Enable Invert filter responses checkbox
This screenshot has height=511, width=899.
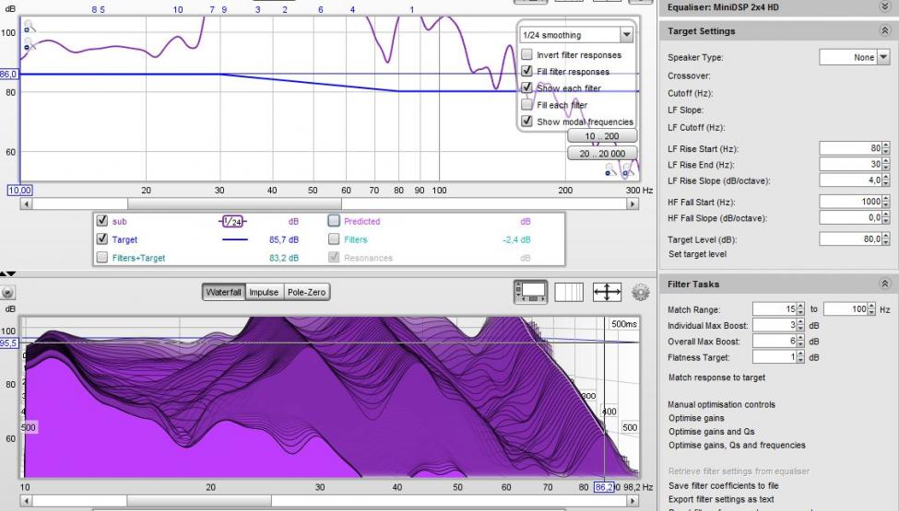tap(526, 55)
